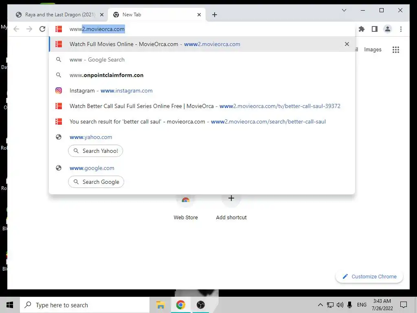Image resolution: width=417 pixels, height=313 pixels.
Task: Click the address bar URL text
Action: 97,29
